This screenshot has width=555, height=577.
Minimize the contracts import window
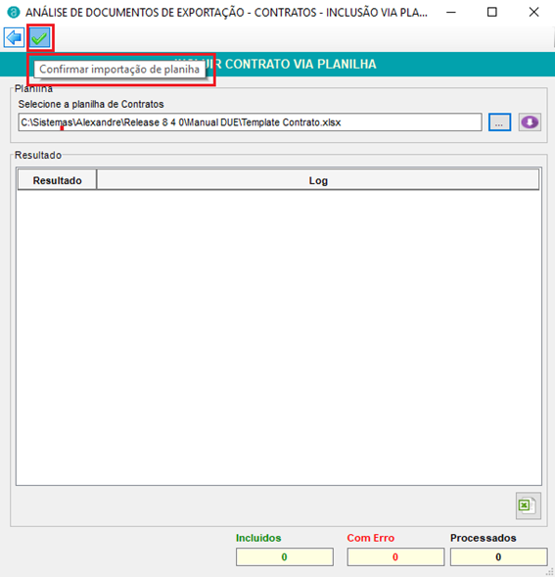(451, 12)
